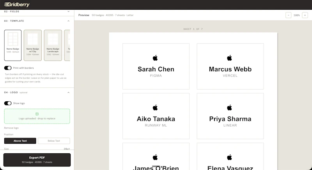Click the 100% zoom value
Viewport: 312px width, 170px height.
click(x=296, y=15)
